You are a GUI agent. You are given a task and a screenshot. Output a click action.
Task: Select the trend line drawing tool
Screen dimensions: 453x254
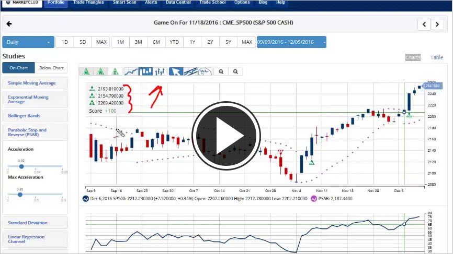pyautogui.click(x=190, y=71)
